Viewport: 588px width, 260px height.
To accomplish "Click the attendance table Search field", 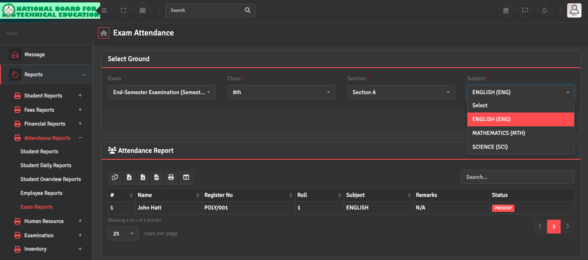I will 517,177.
